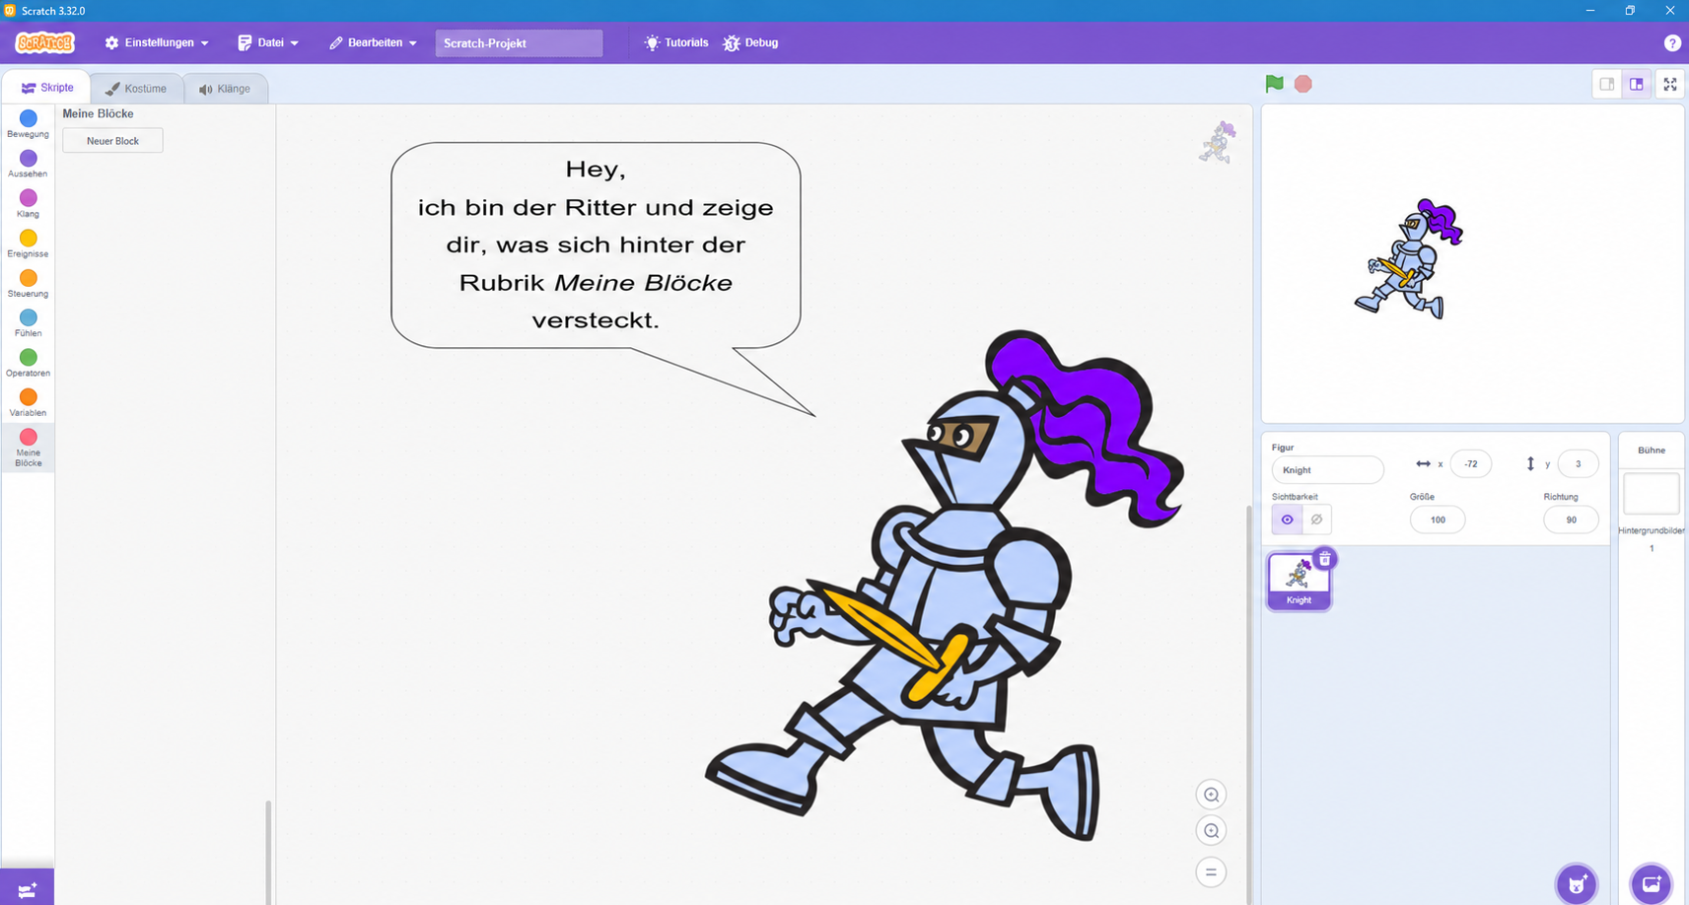Reset workspace zoom to default
This screenshot has height=905, width=1689.
click(1211, 872)
